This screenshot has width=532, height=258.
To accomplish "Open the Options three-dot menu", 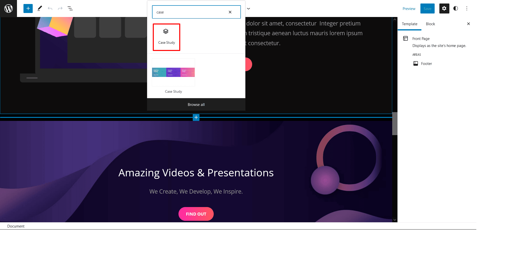I will [467, 8].
